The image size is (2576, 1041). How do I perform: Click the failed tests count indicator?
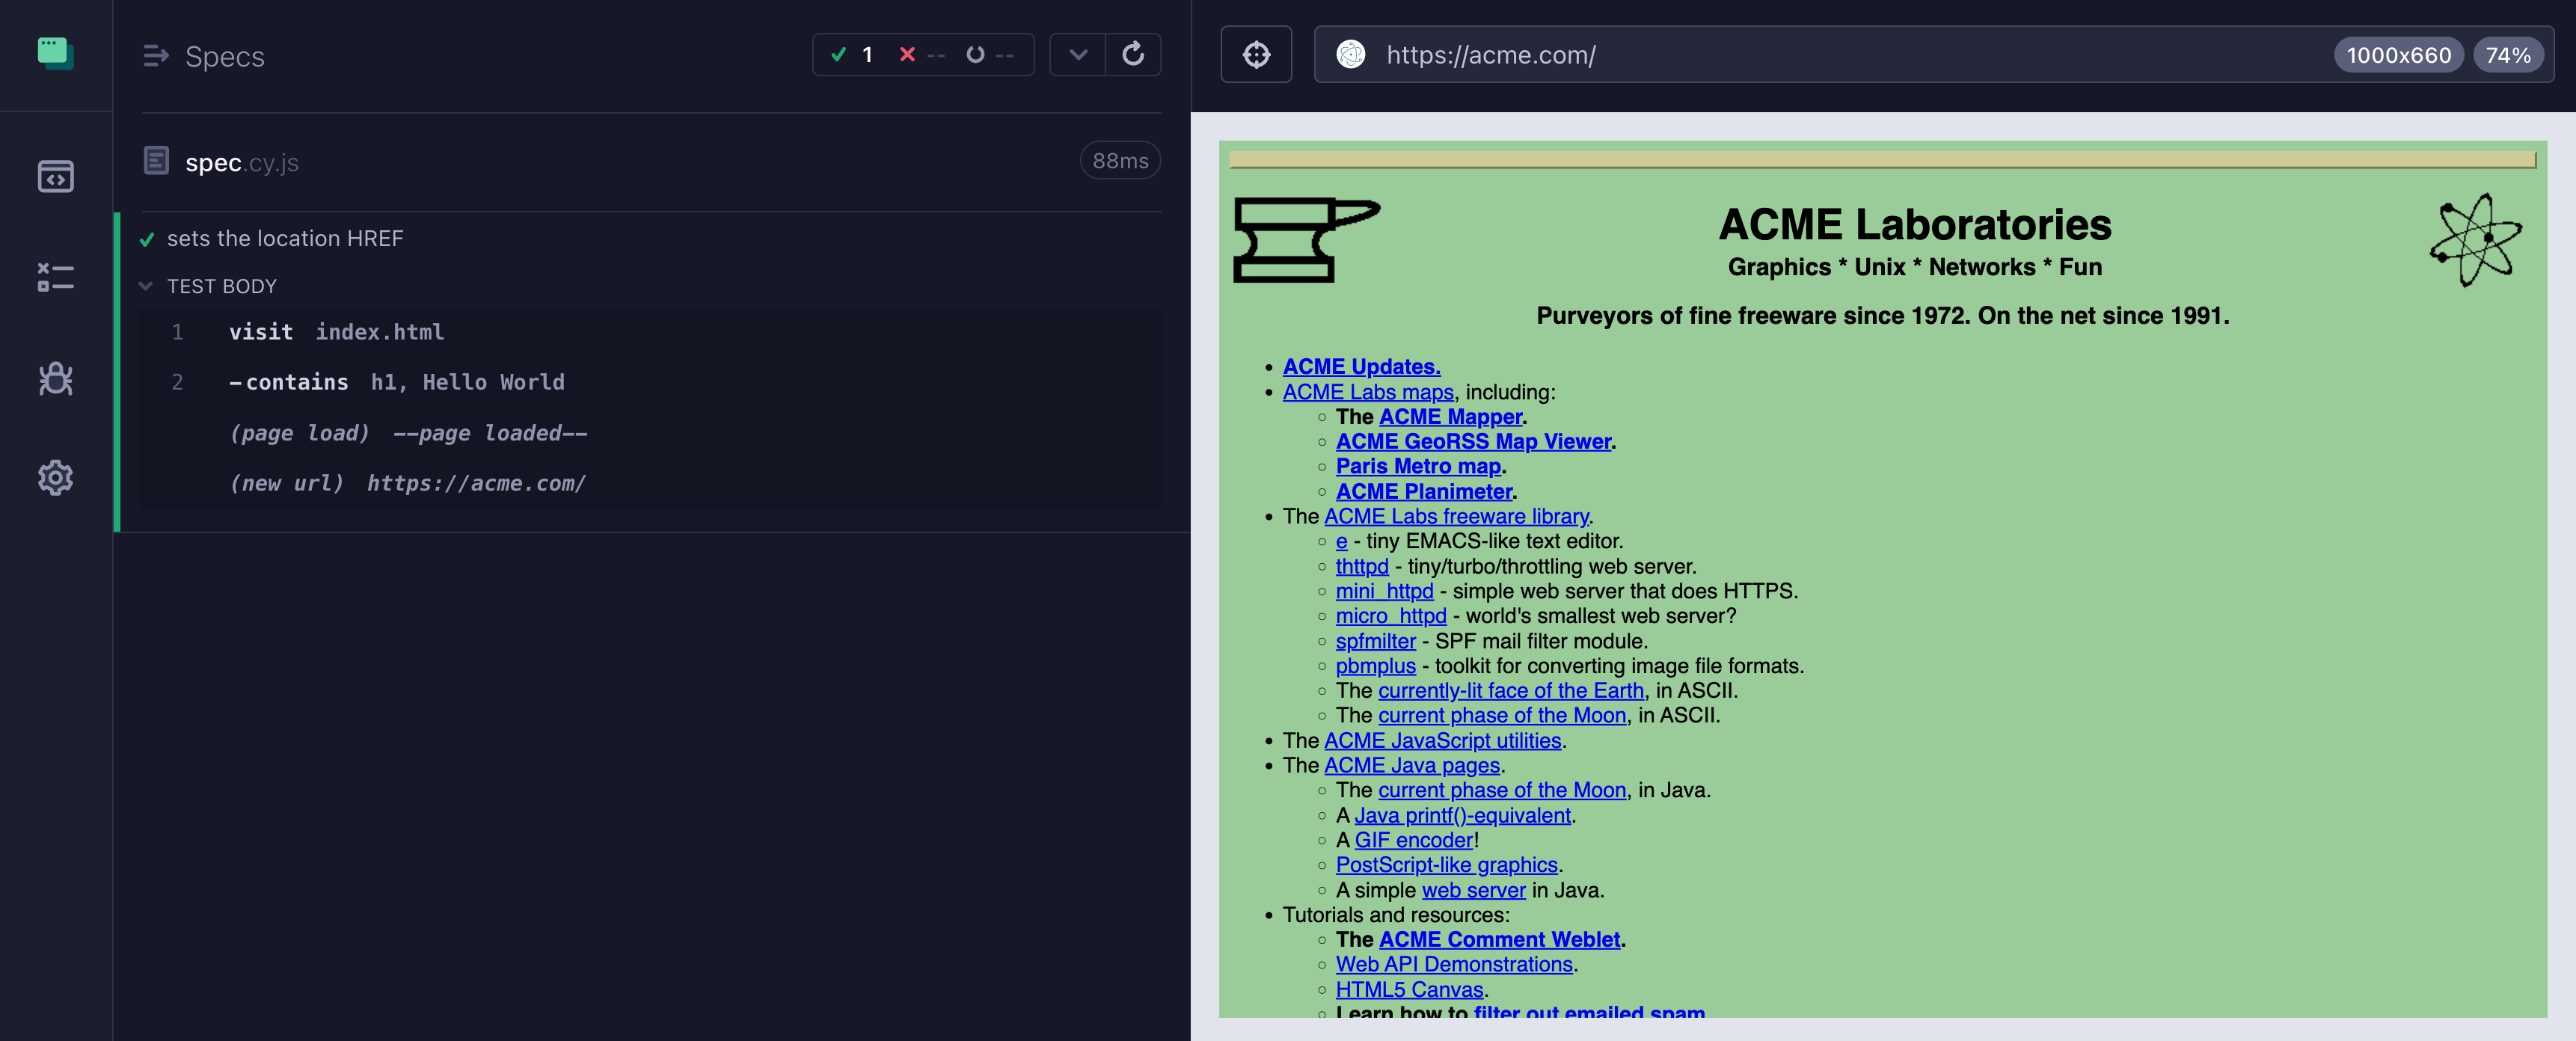pos(922,54)
